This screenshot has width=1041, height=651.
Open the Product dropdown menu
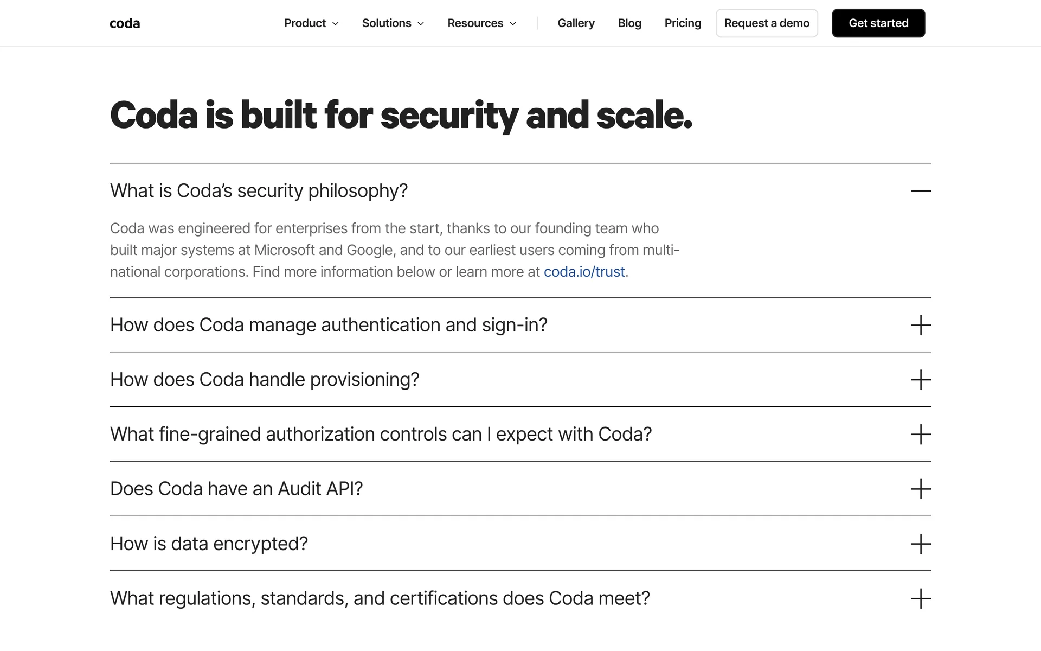(311, 23)
